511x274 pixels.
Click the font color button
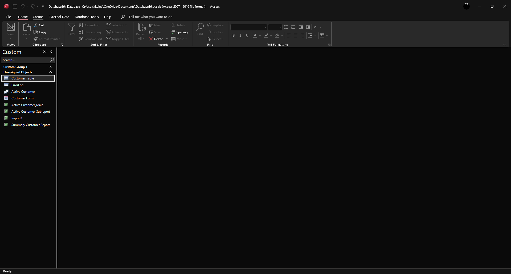[x=255, y=35]
